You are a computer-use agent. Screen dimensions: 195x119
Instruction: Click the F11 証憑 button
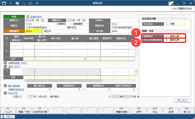tap(171, 110)
